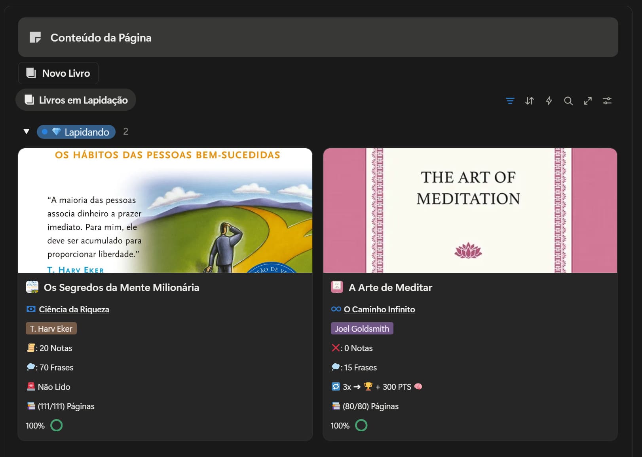Open the O Caminho Infinito relation link
This screenshot has height=457, width=642.
pos(379,309)
